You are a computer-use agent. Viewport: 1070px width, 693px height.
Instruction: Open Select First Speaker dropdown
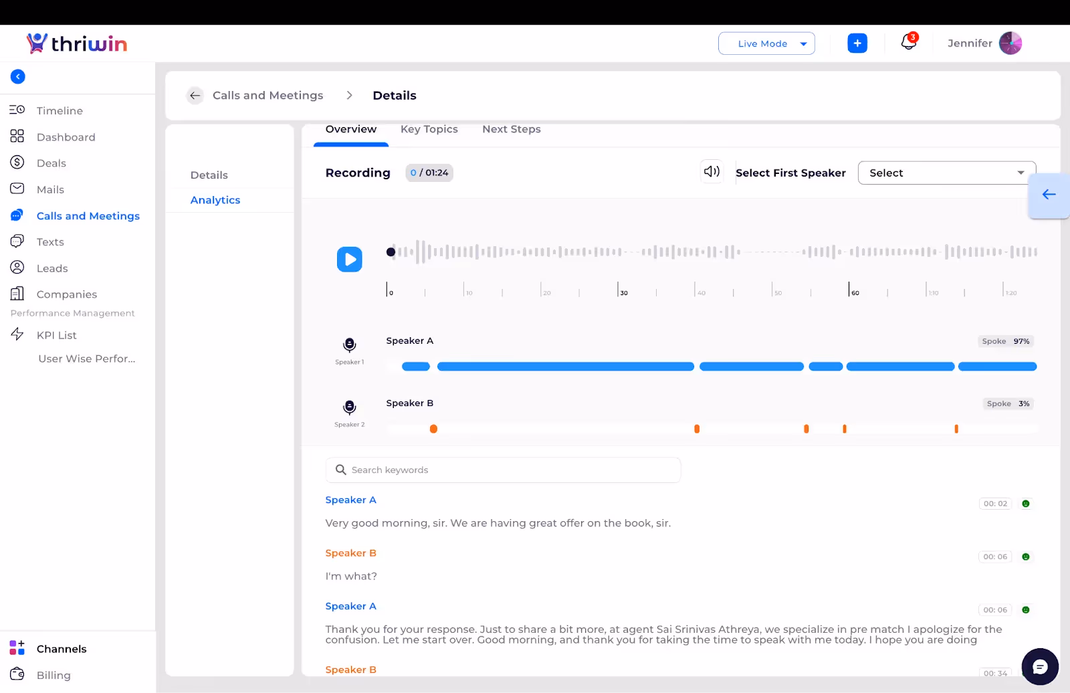[x=947, y=173]
